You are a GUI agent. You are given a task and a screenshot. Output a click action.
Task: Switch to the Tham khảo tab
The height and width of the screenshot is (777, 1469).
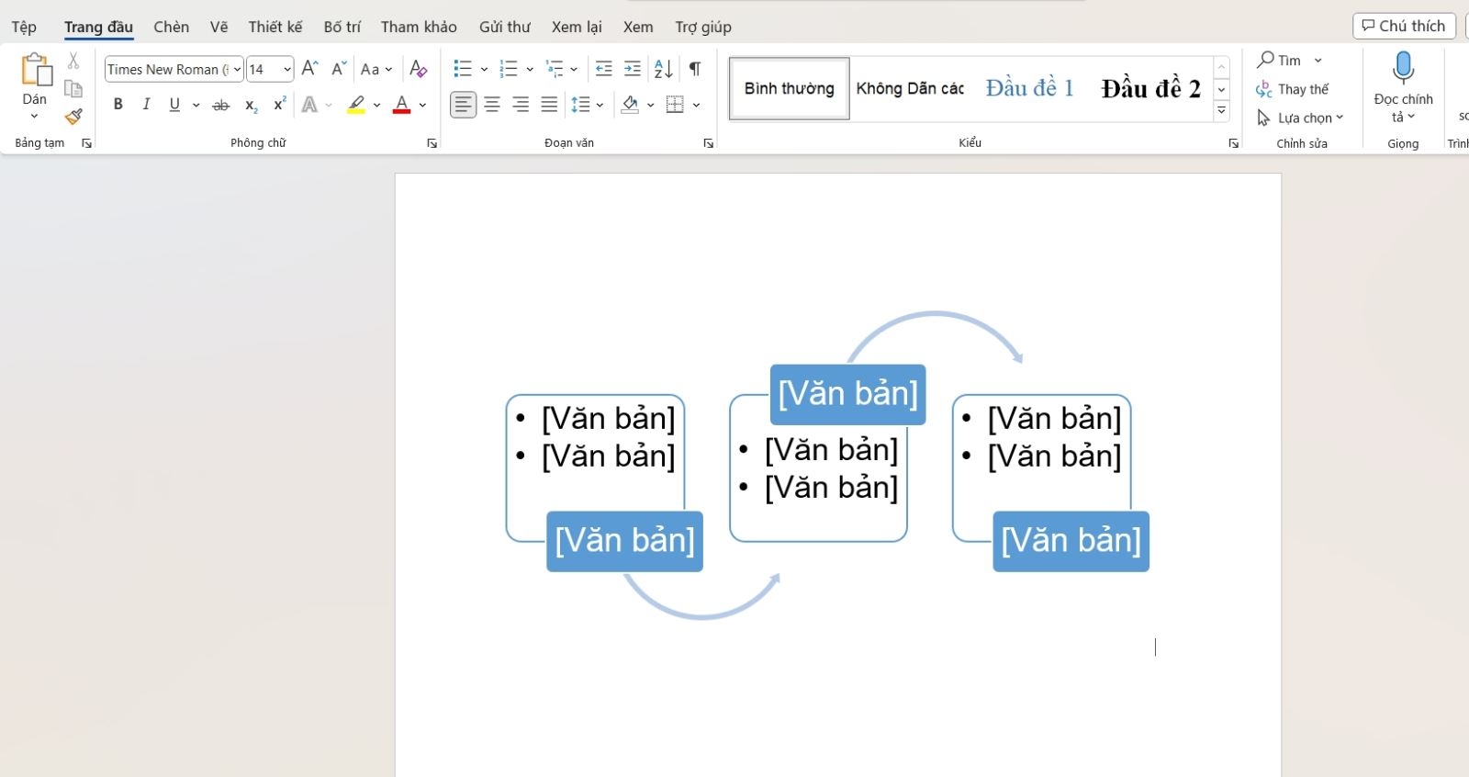coord(419,27)
